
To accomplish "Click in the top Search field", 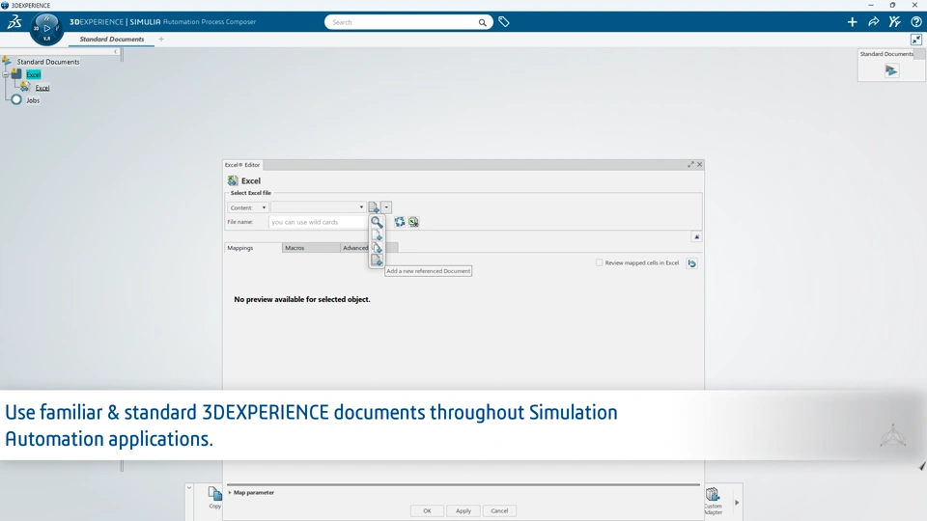I will point(404,22).
